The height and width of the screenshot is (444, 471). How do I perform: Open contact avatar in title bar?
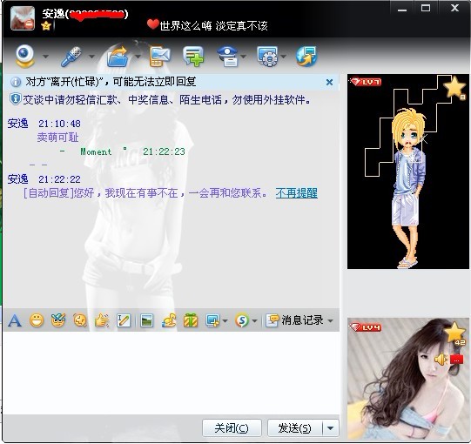click(23, 18)
